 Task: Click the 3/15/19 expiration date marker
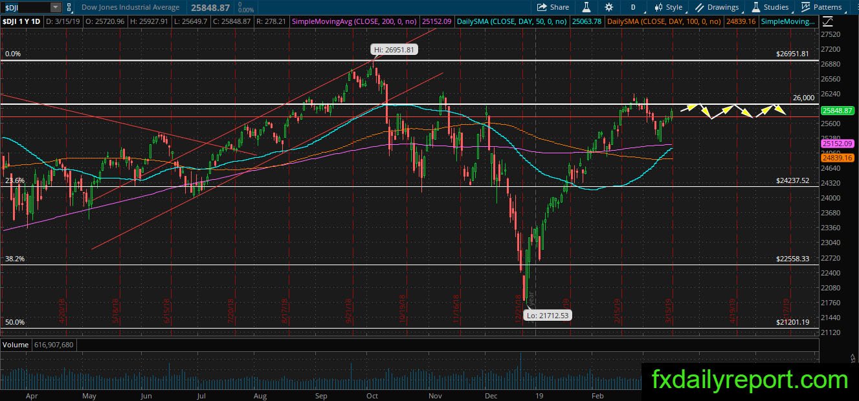[x=669, y=310]
